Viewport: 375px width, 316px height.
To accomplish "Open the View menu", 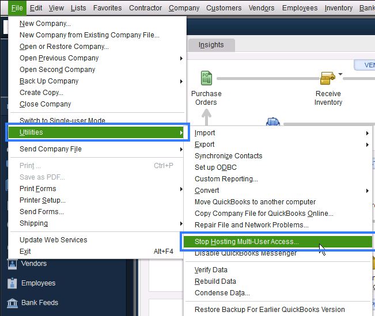I will [x=56, y=8].
